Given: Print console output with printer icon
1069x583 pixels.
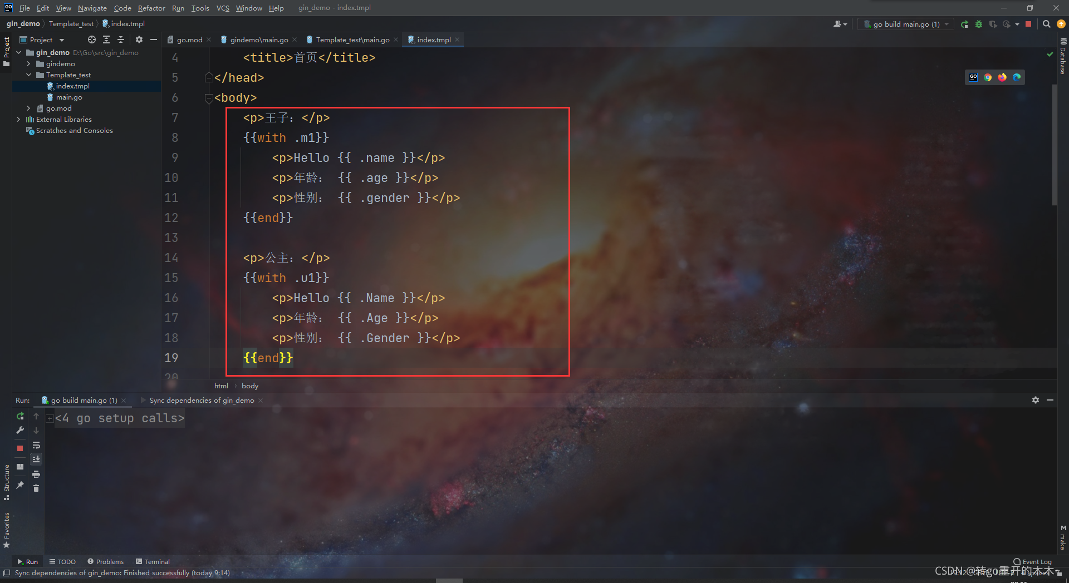Looking at the screenshot, I should (36, 474).
